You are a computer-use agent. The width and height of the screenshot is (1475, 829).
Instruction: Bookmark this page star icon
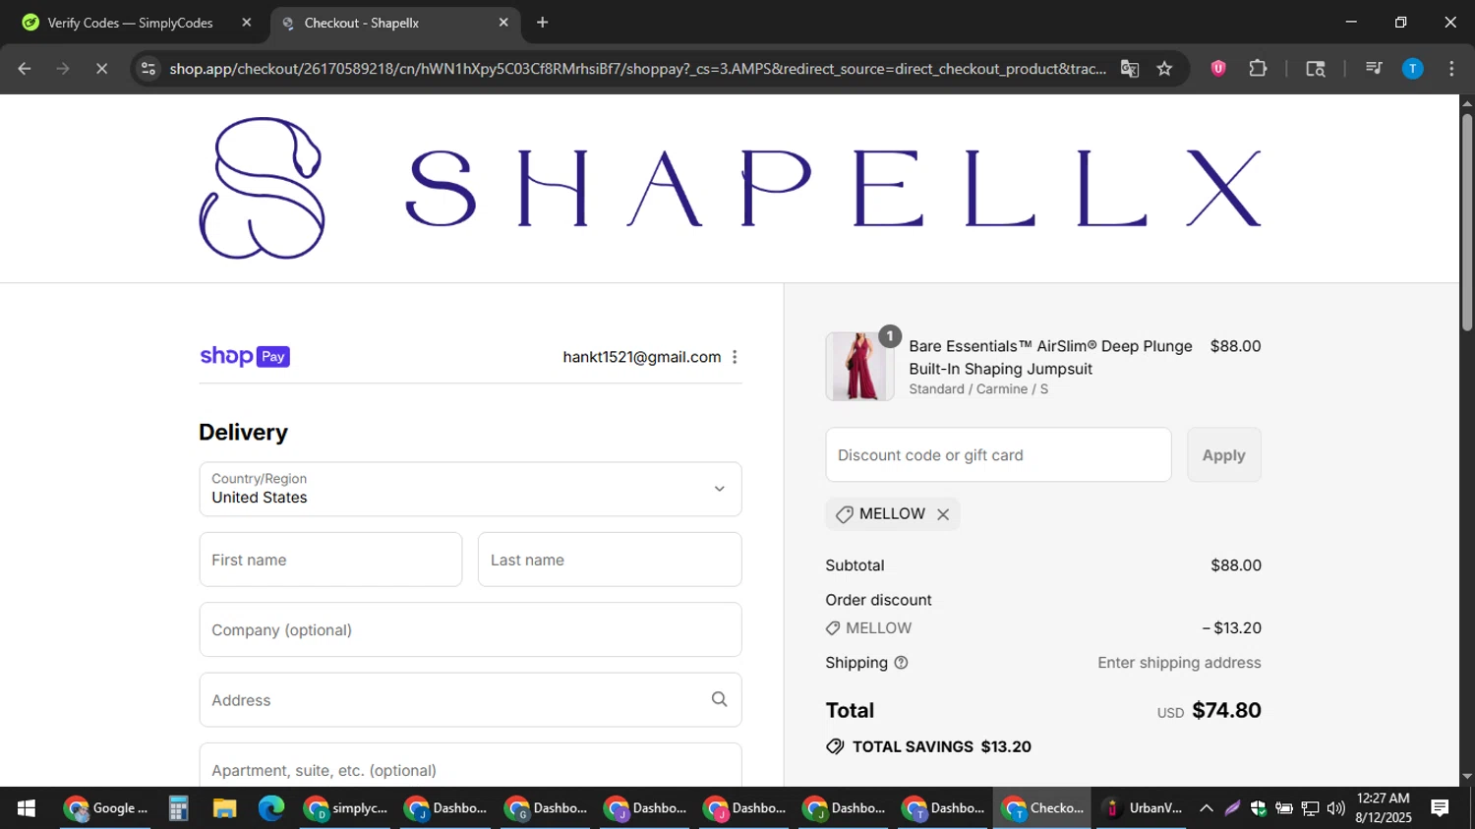[x=1164, y=68]
